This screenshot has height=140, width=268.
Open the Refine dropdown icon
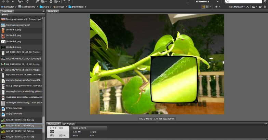click(44, 1)
